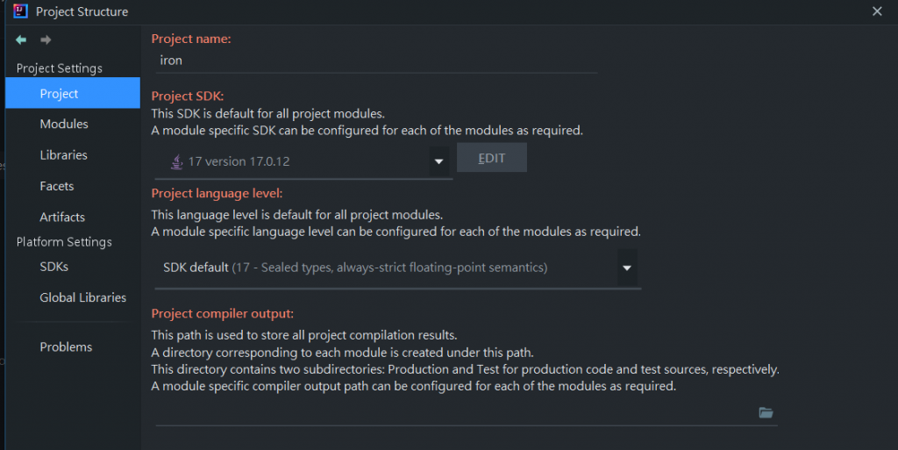
Task: Click the back navigation arrow
Action: (x=21, y=40)
